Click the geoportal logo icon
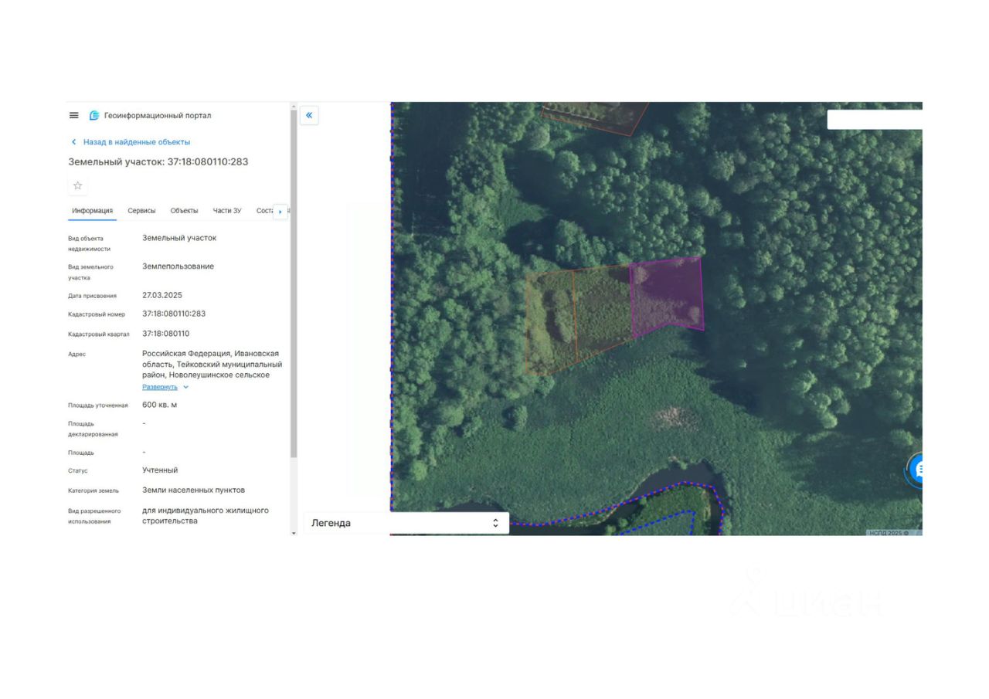Screen dimensions: 989x699 [94, 116]
